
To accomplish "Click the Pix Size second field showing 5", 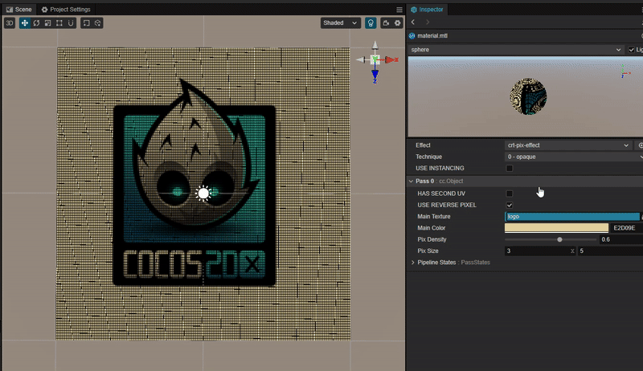I will coord(610,251).
